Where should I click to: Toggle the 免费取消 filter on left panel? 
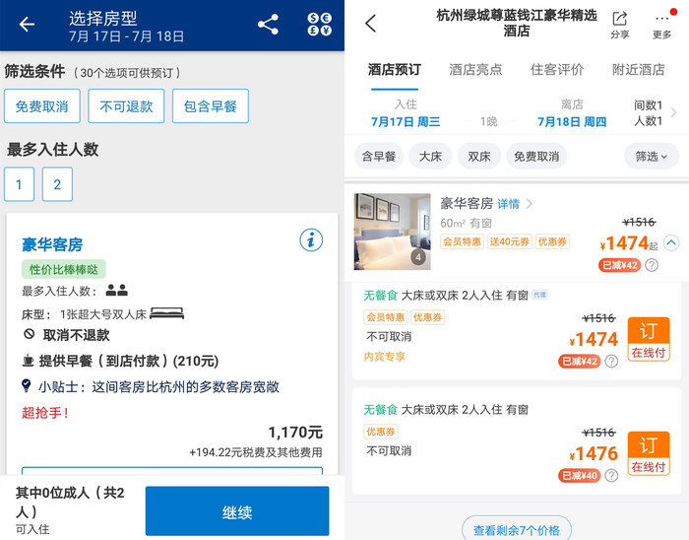tap(41, 106)
